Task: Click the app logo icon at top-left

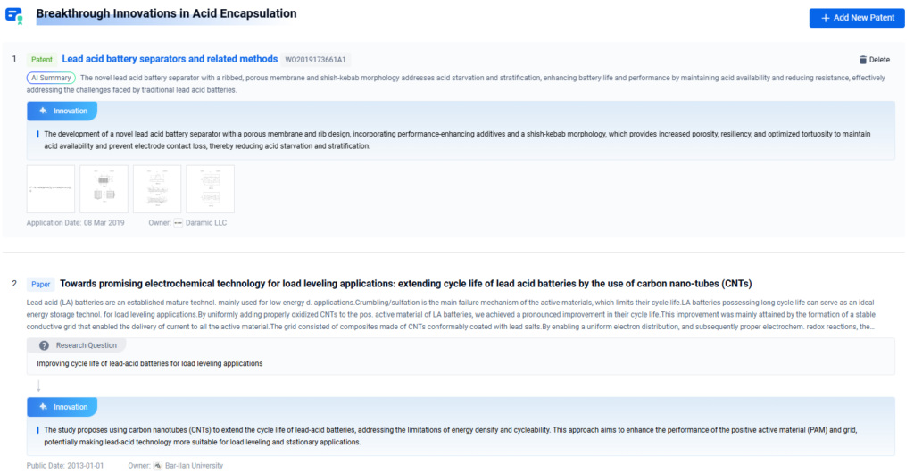Action: click(15, 17)
